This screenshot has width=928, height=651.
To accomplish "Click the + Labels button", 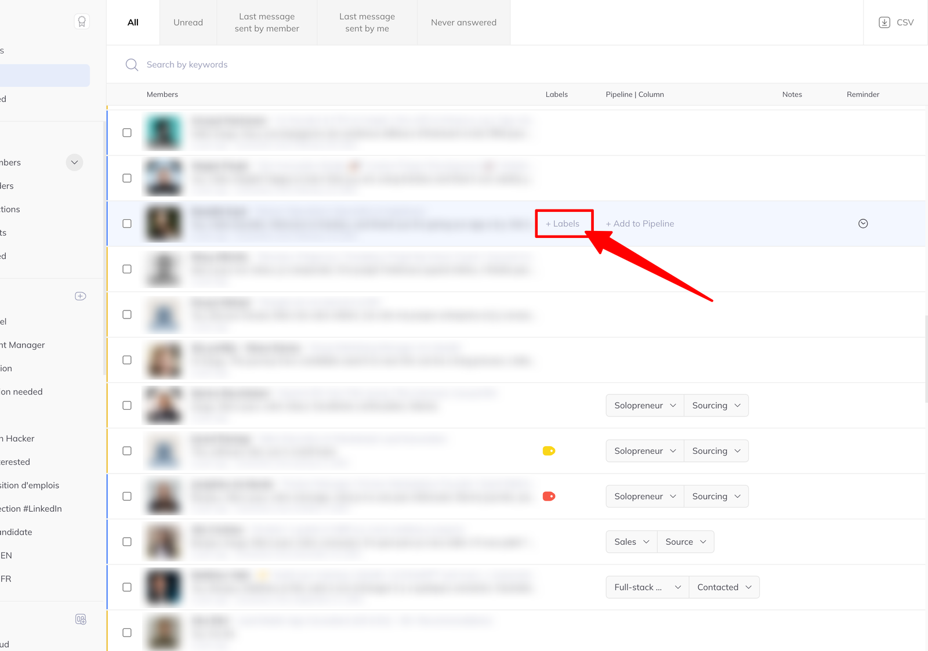I will click(563, 223).
